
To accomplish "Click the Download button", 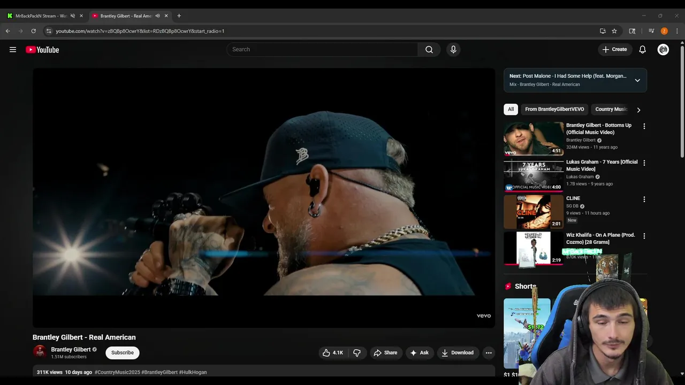I will (458, 352).
